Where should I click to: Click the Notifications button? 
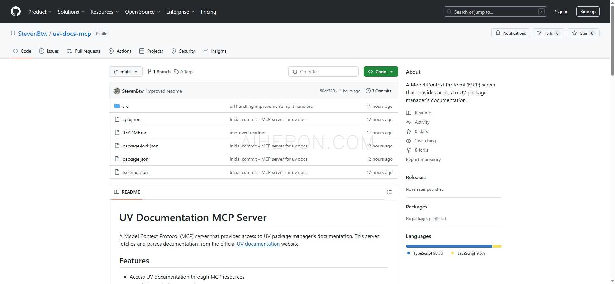point(511,33)
